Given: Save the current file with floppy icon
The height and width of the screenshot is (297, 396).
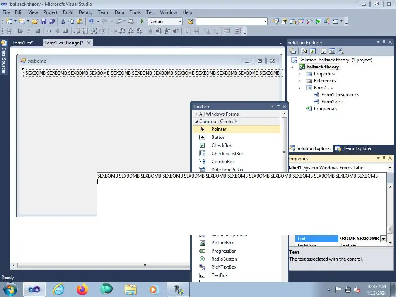Looking at the screenshot, I should (43, 22).
